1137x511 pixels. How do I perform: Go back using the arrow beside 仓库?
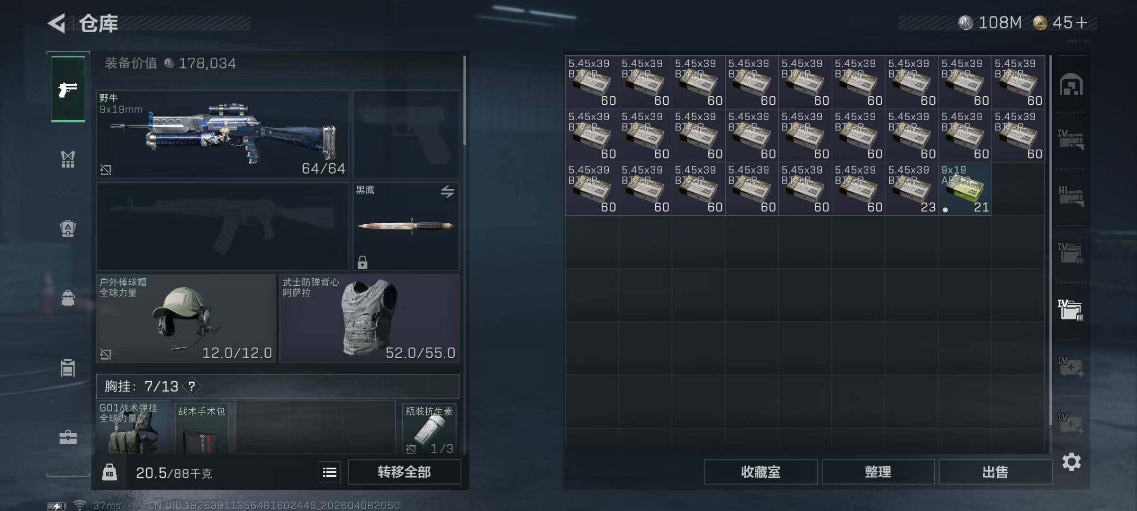tap(57, 23)
